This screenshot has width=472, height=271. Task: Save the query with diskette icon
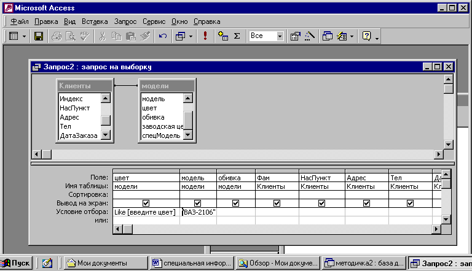pos(39,36)
